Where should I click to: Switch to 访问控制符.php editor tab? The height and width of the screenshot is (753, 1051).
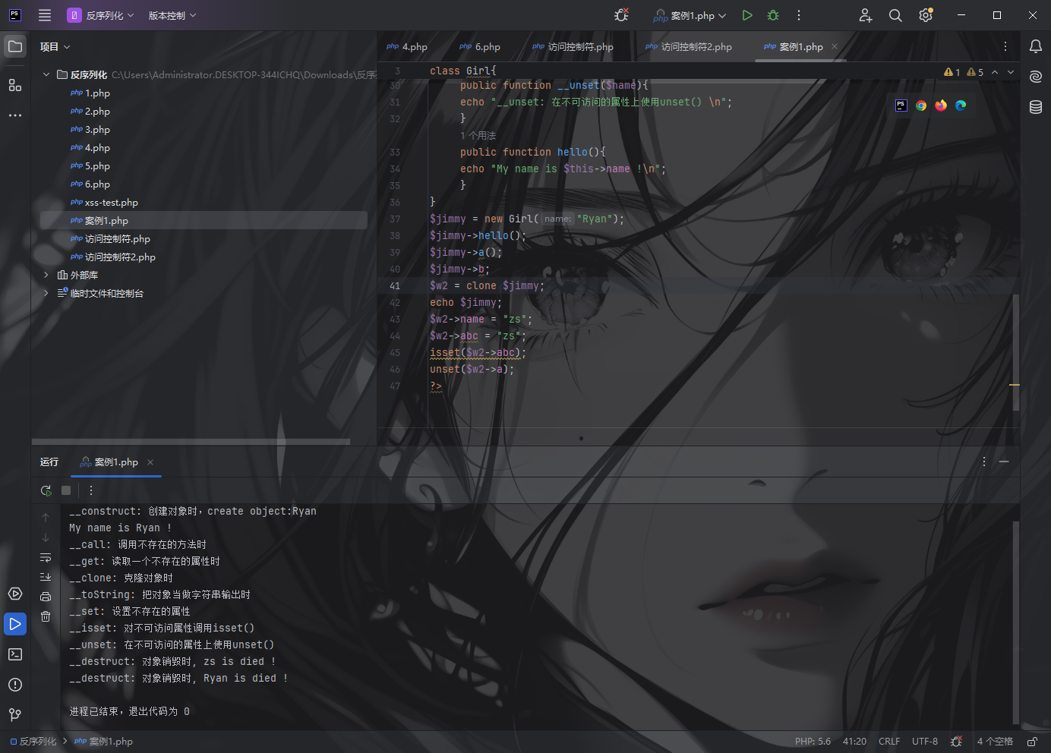(x=573, y=46)
